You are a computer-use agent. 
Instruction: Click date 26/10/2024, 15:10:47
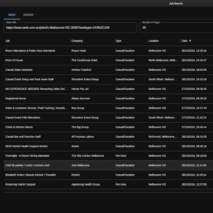point(194,60)
